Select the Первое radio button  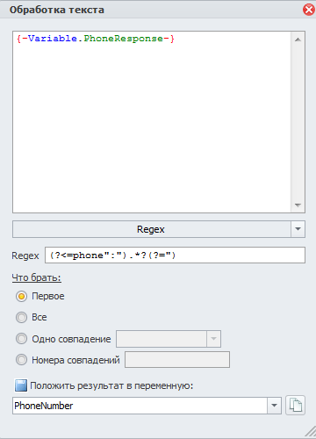tap(21, 296)
